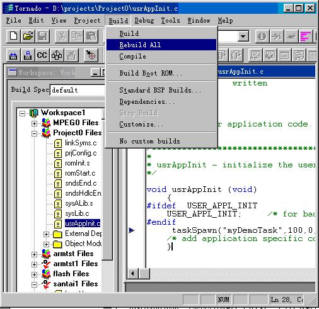This screenshot has height=309, width=319.
Task: Expand the Object Modules folder
Action: coord(46,244)
